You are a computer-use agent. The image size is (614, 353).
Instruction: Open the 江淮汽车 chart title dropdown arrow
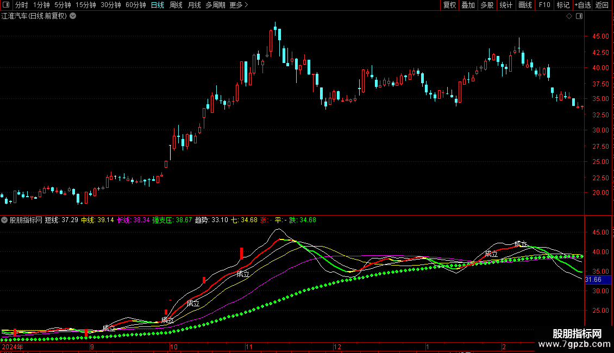point(73,16)
